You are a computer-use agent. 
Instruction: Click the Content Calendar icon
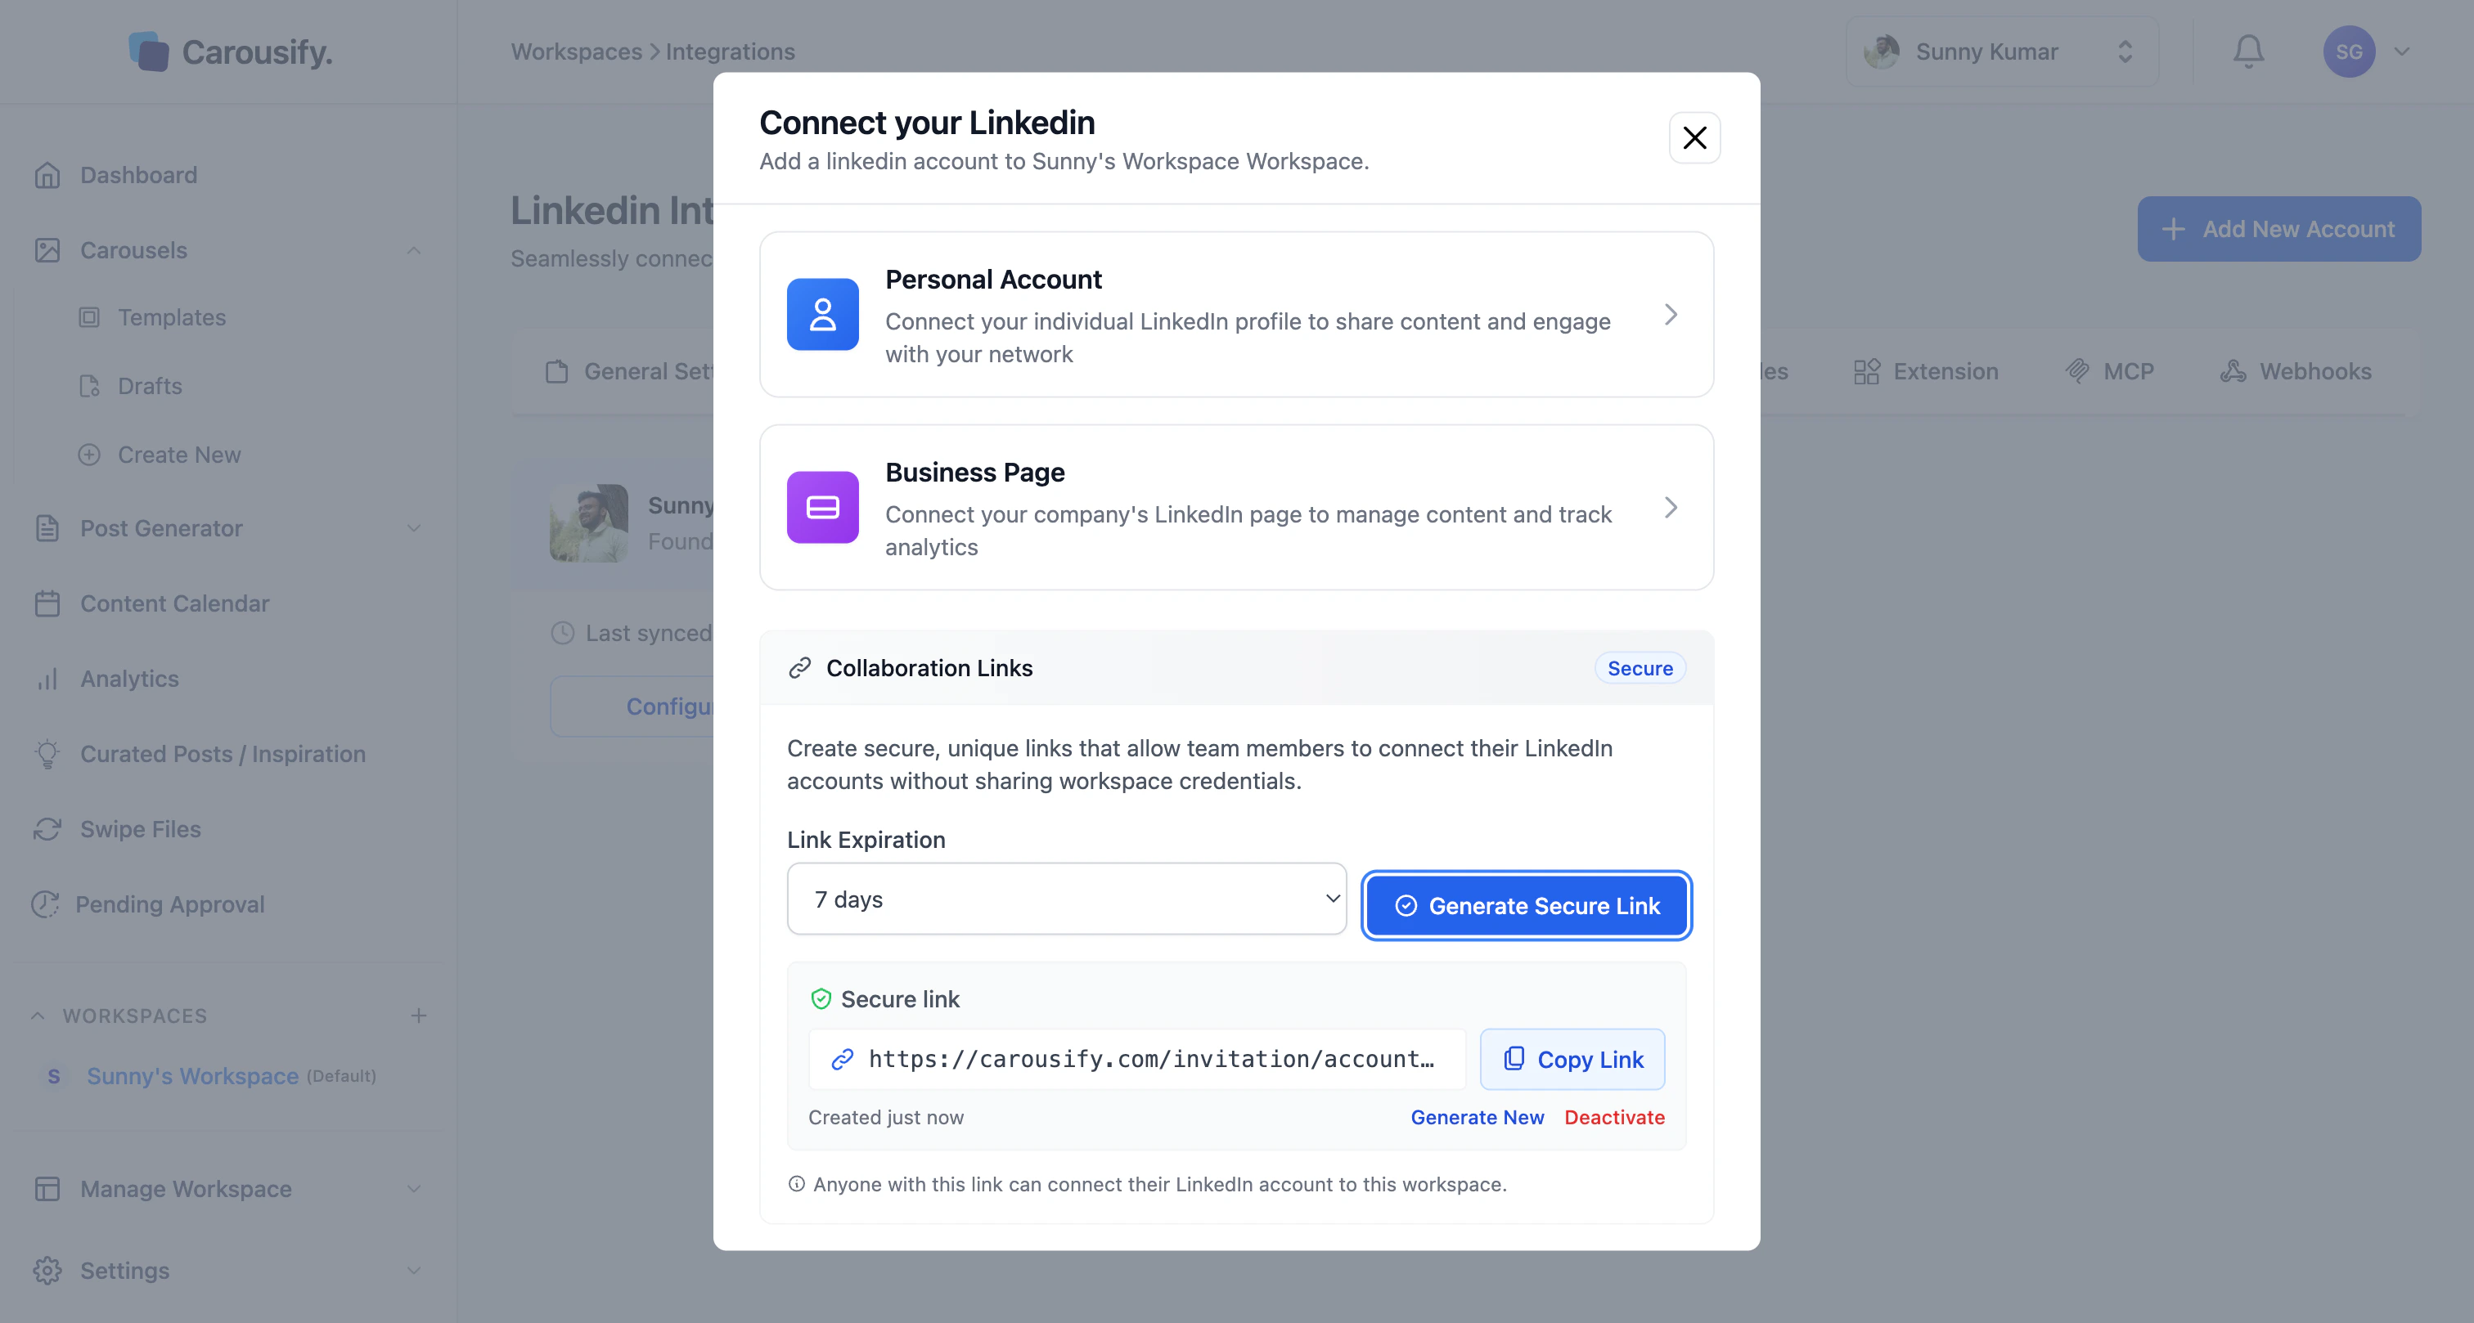47,603
